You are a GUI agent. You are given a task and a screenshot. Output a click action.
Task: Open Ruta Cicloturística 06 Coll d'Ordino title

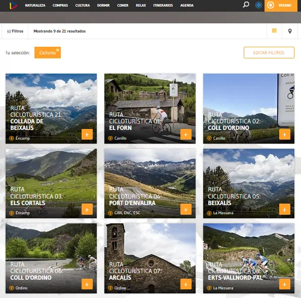click(x=36, y=271)
